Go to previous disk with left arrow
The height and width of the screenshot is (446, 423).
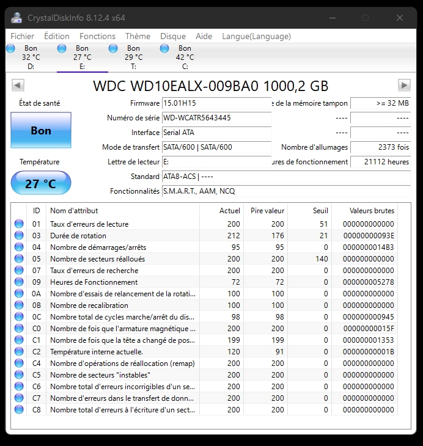click(18, 86)
